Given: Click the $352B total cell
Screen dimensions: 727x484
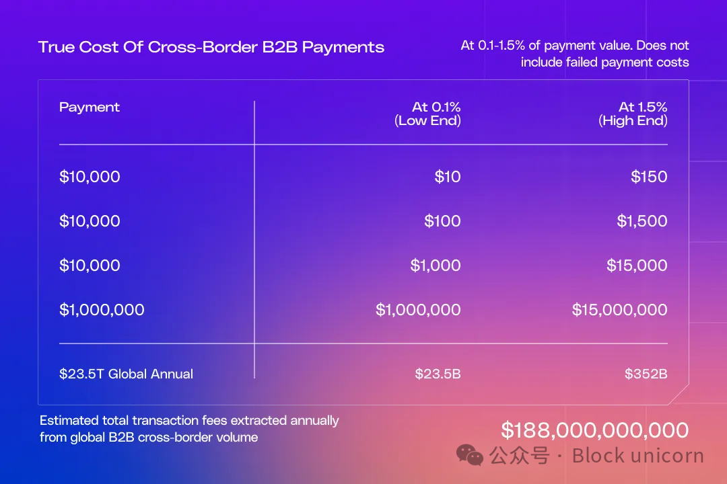Looking at the screenshot, I should [x=646, y=374].
